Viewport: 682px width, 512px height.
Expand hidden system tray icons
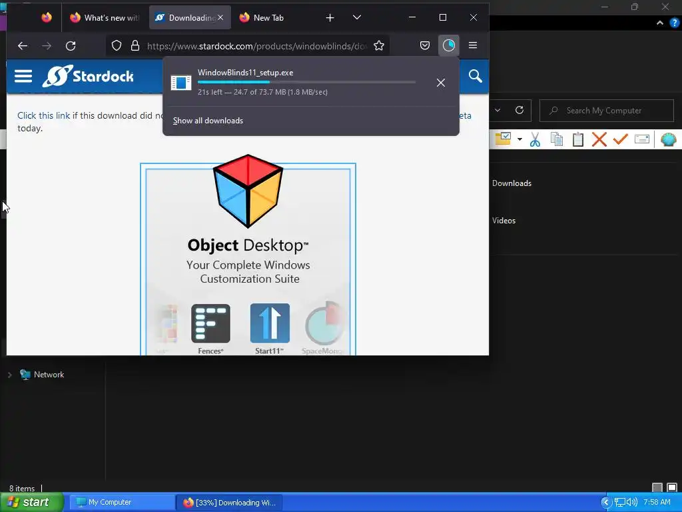pos(606,503)
